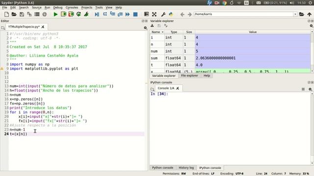Browse a working directory folder icon
This screenshot has height=176, width=314.
pos(302,14)
